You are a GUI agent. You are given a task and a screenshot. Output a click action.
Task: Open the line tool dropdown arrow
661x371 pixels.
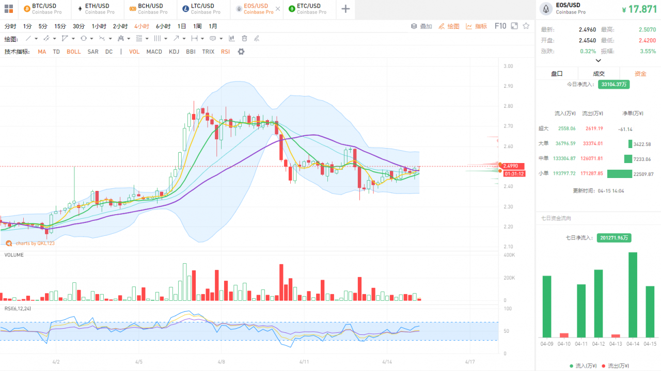(x=36, y=38)
